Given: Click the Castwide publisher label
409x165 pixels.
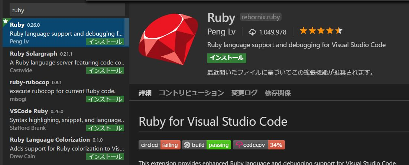Looking at the screenshot, I should pyautogui.click(x=21, y=70).
